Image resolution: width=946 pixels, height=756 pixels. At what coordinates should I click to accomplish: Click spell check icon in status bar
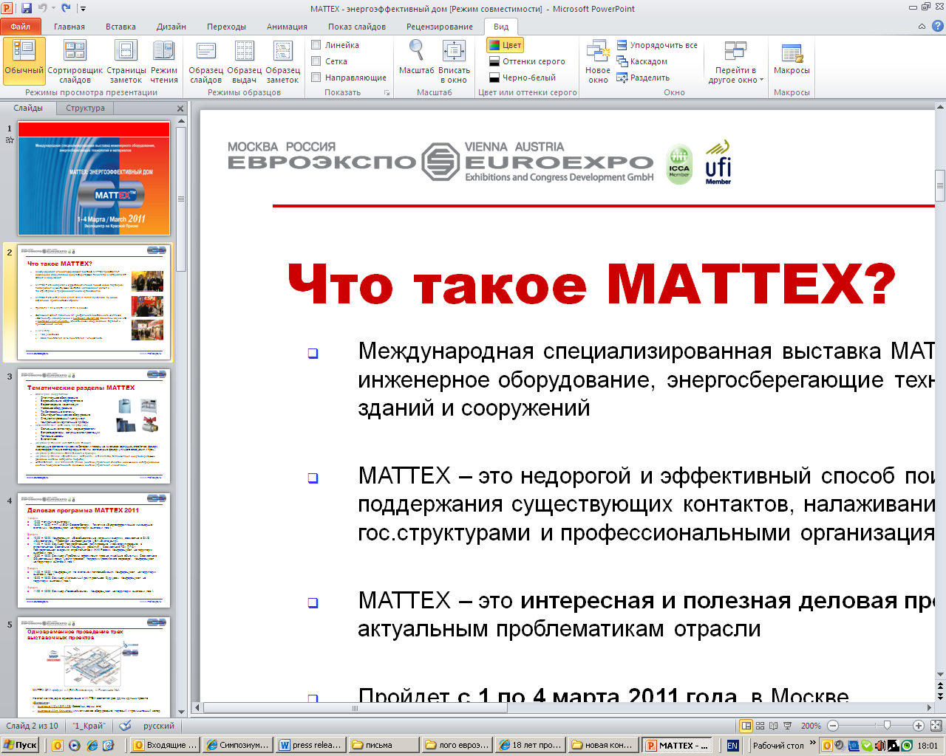click(126, 726)
